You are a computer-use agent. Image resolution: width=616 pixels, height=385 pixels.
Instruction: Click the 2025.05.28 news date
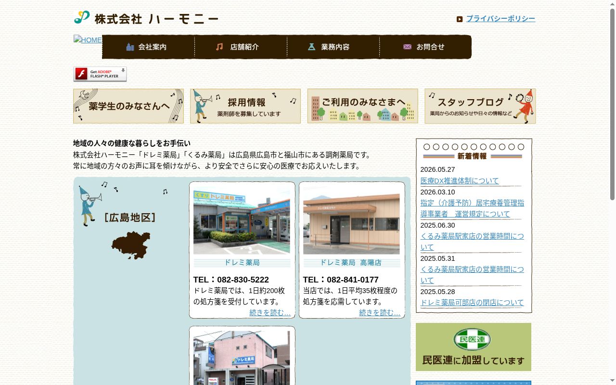pyautogui.click(x=437, y=292)
